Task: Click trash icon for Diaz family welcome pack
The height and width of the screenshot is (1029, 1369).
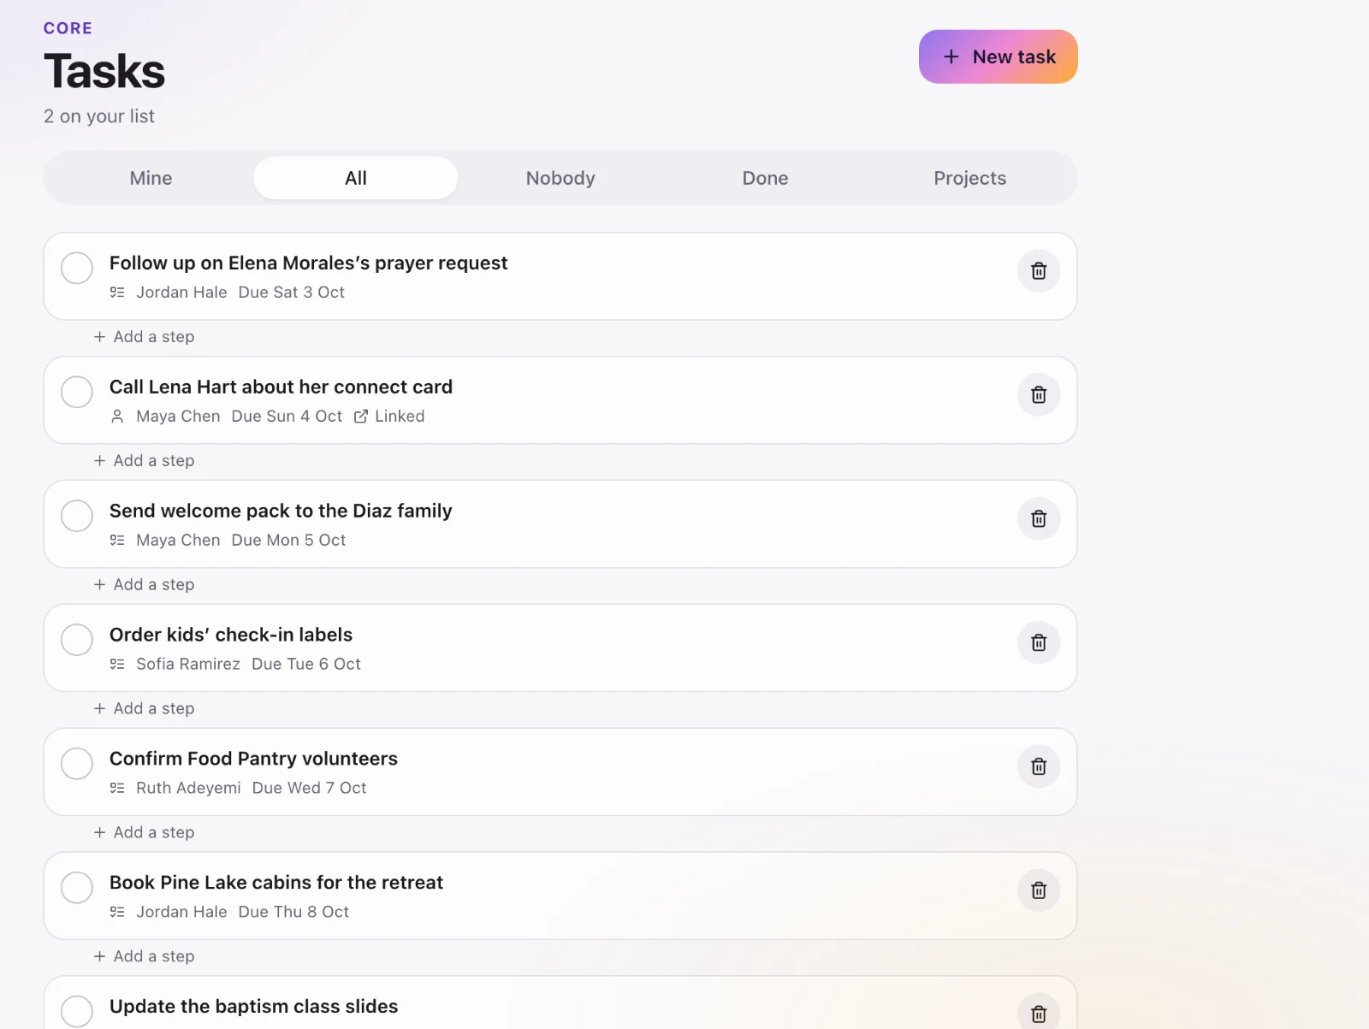Action: (x=1039, y=519)
